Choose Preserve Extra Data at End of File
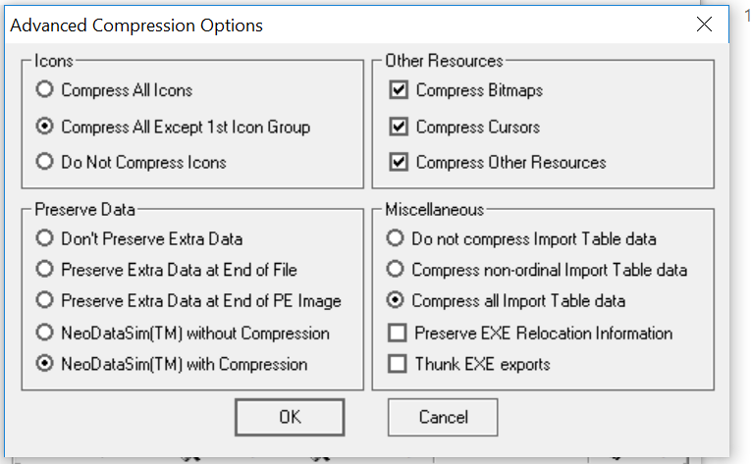 click(x=44, y=269)
